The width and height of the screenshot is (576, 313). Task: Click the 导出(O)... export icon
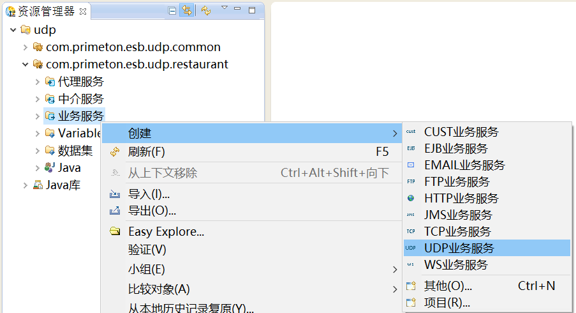tap(115, 211)
